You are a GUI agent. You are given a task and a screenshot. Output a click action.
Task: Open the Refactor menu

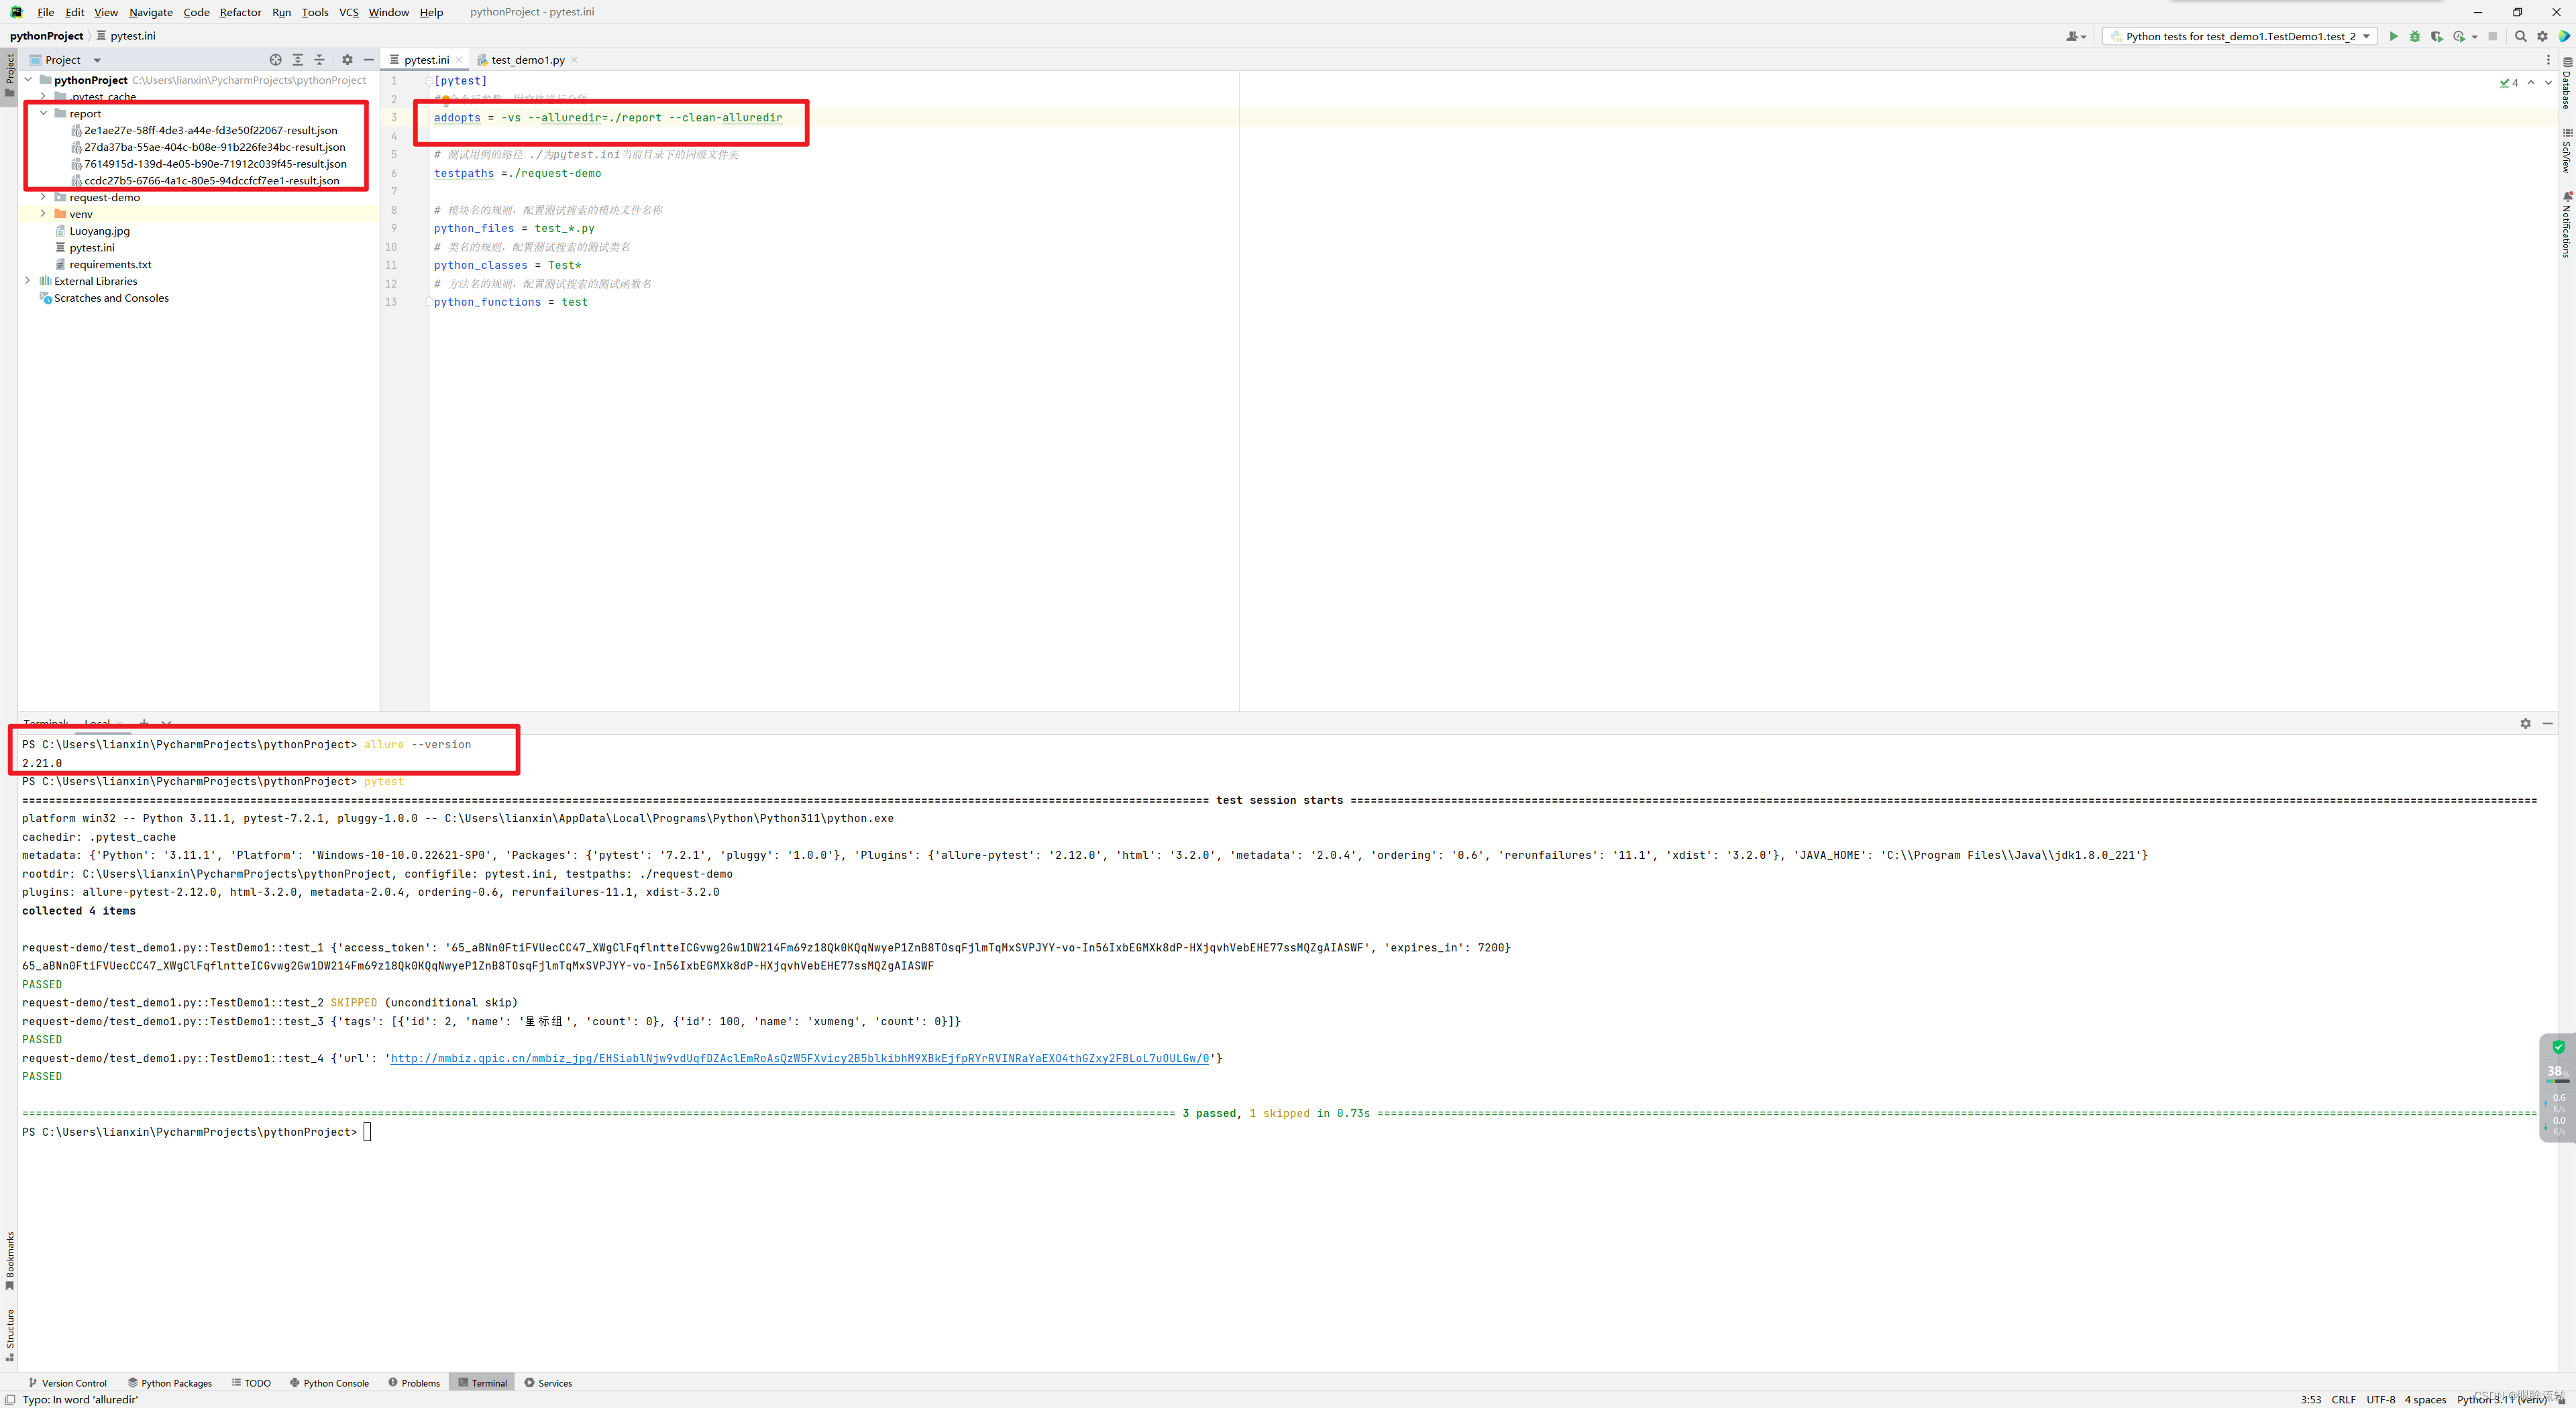click(x=240, y=12)
